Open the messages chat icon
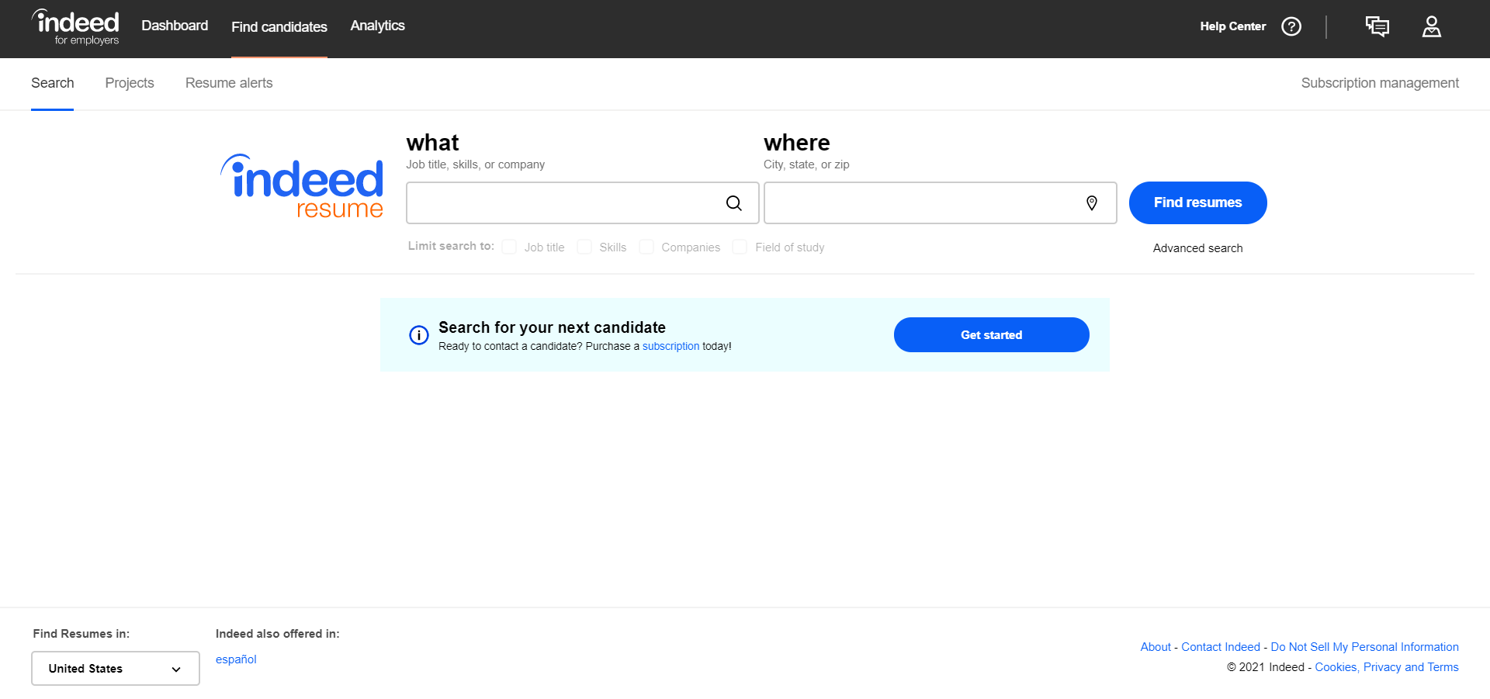This screenshot has width=1490, height=699. pos(1377,26)
